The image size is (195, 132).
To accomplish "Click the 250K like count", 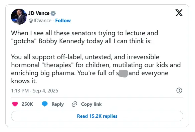I will 27,104.
